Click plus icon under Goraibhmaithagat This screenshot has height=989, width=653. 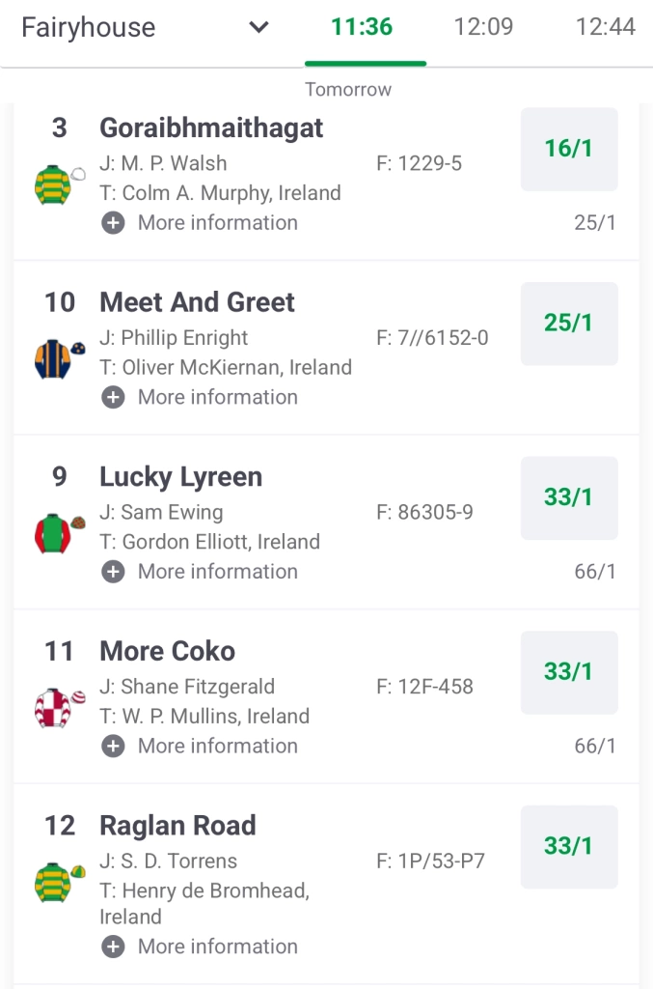113,223
